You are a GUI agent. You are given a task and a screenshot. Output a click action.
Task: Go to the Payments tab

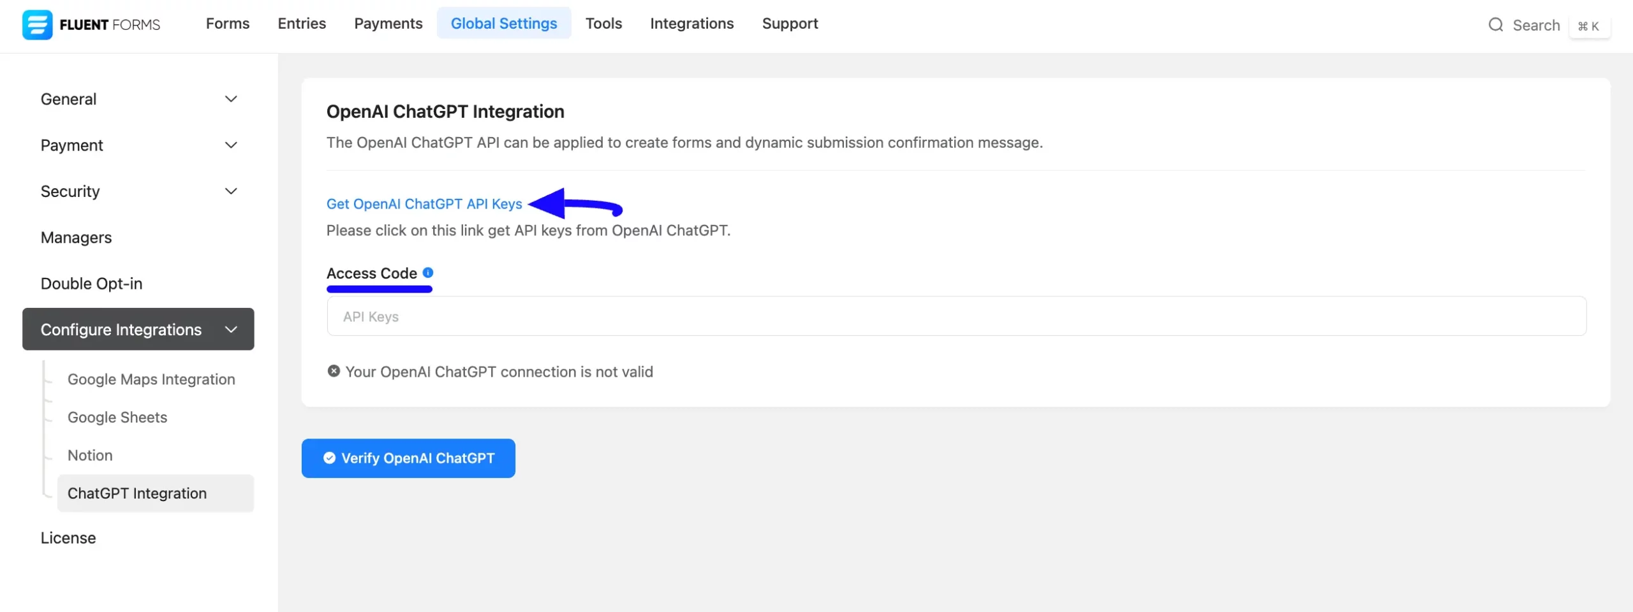point(388,24)
